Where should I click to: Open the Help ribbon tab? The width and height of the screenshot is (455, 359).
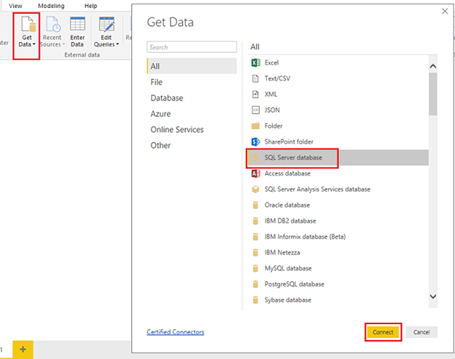(91, 6)
